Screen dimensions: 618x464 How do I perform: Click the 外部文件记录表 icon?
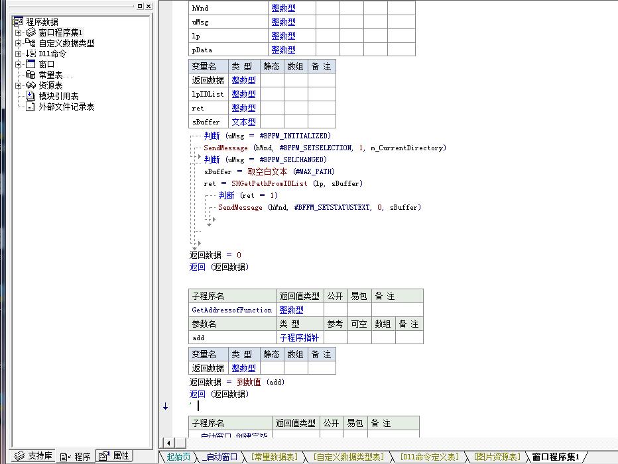coord(31,107)
